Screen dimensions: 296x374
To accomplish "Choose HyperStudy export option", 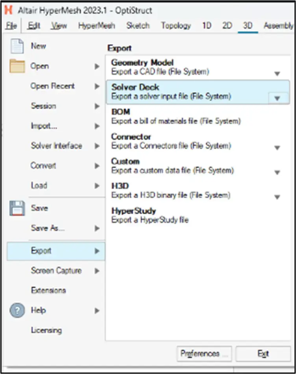I will coord(198,216).
